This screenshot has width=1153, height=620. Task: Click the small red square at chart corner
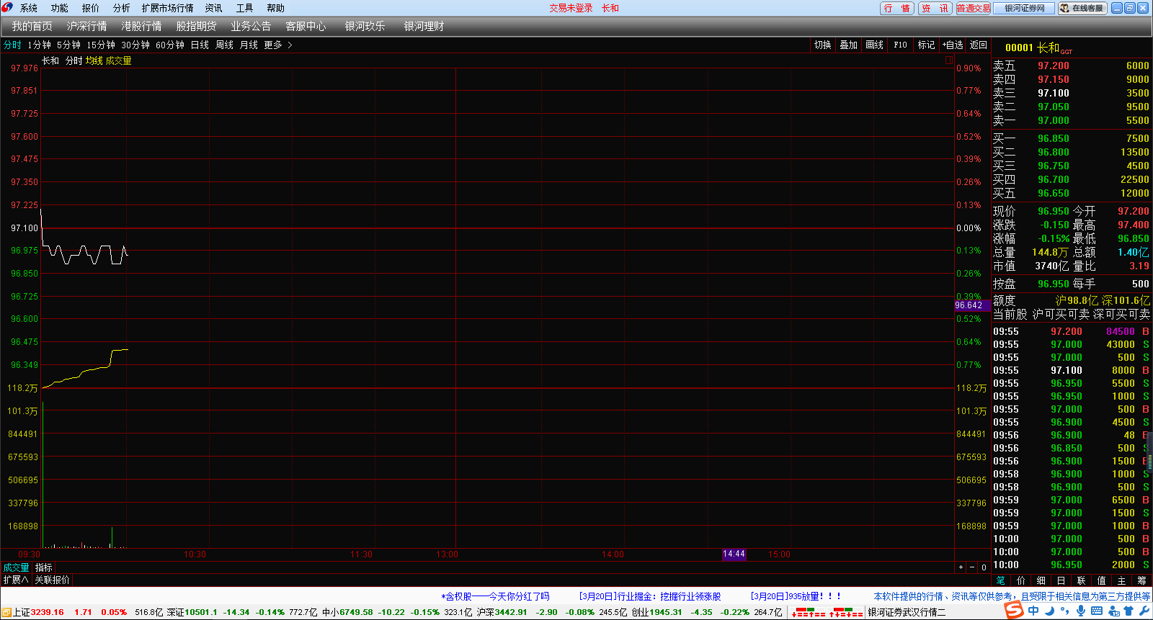pos(949,60)
